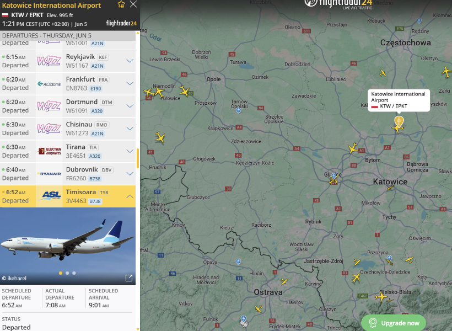Open aircraft photo in external link icon
The image size is (452, 331).
(129, 278)
